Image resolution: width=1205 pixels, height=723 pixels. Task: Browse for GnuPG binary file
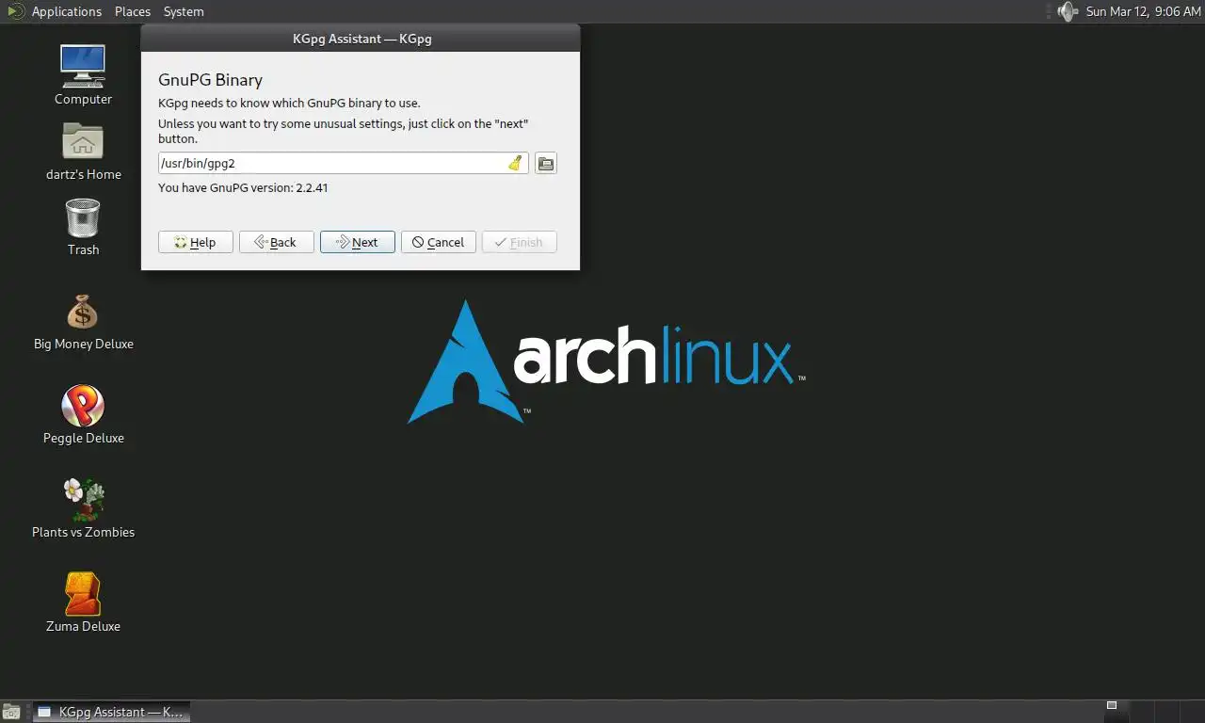(x=546, y=163)
